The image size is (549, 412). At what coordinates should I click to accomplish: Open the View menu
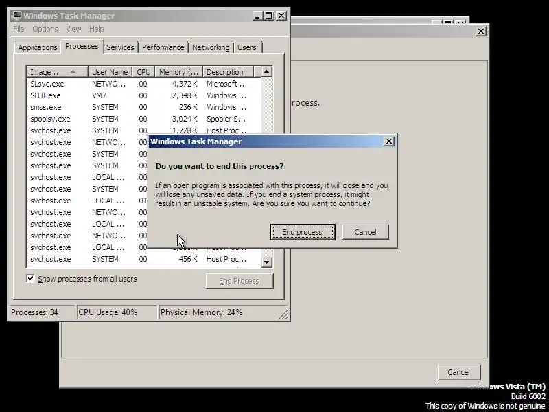point(73,29)
